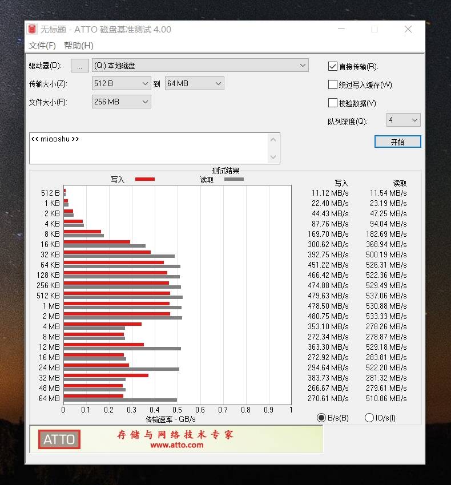The image size is (451, 485).
Task: Uncheck the 直接传输(R) checkbox
Action: pyautogui.click(x=333, y=66)
